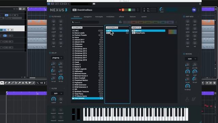Click the blue plugin activate button at header left

point(49,4)
